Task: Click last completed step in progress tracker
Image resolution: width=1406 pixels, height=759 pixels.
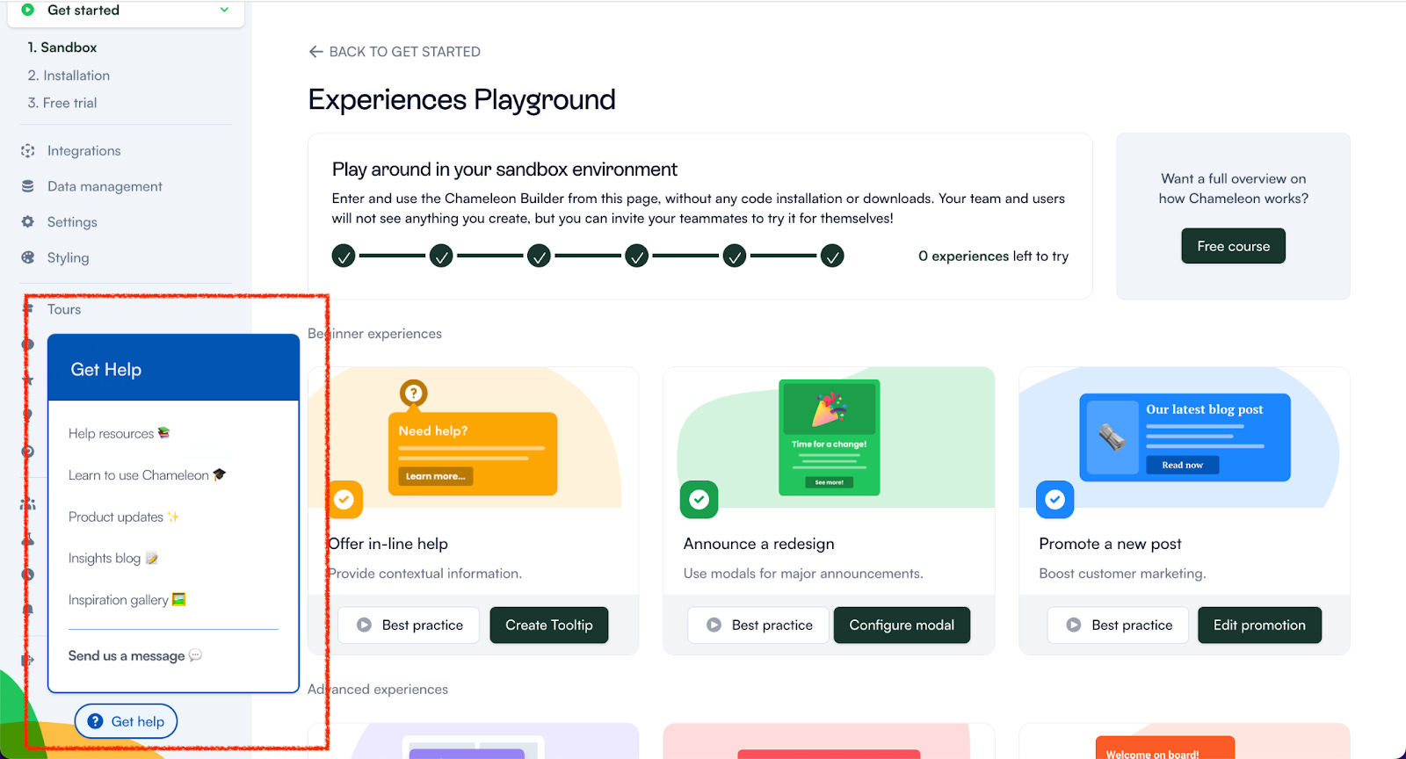Action: (x=832, y=256)
